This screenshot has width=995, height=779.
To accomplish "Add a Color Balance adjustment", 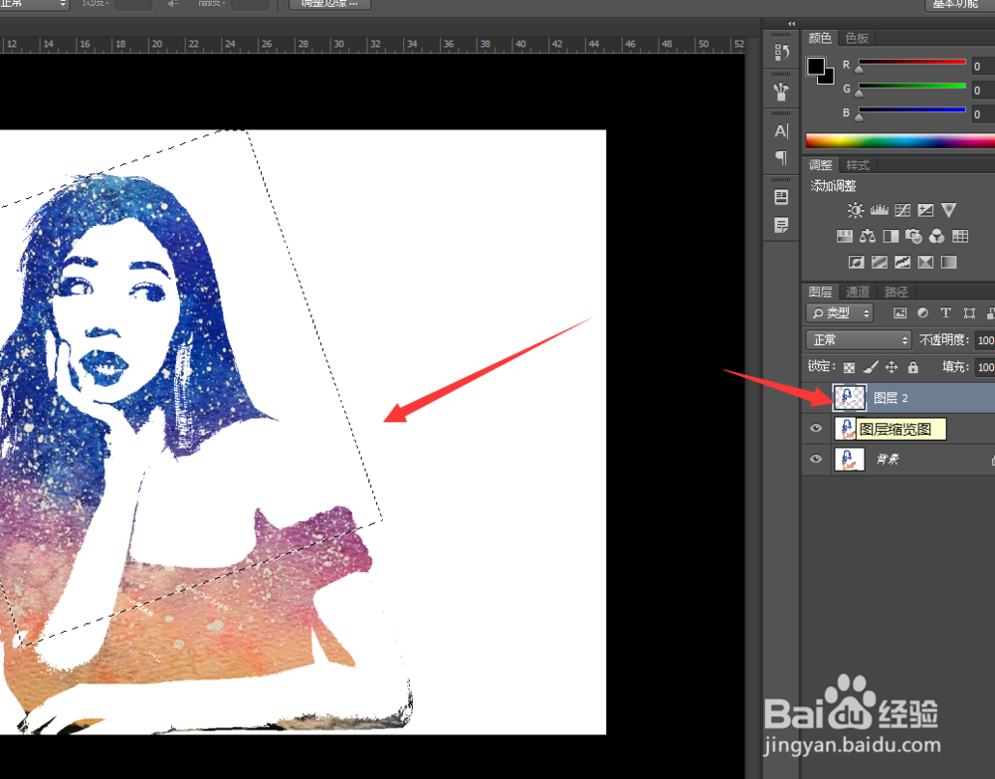I will (868, 237).
